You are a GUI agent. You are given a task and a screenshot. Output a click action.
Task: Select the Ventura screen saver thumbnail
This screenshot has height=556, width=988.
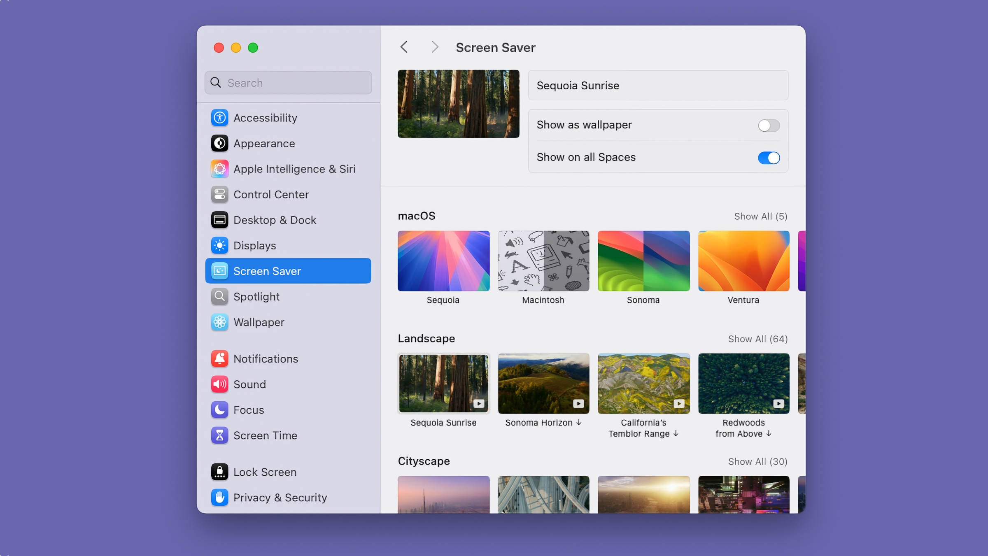(x=743, y=261)
